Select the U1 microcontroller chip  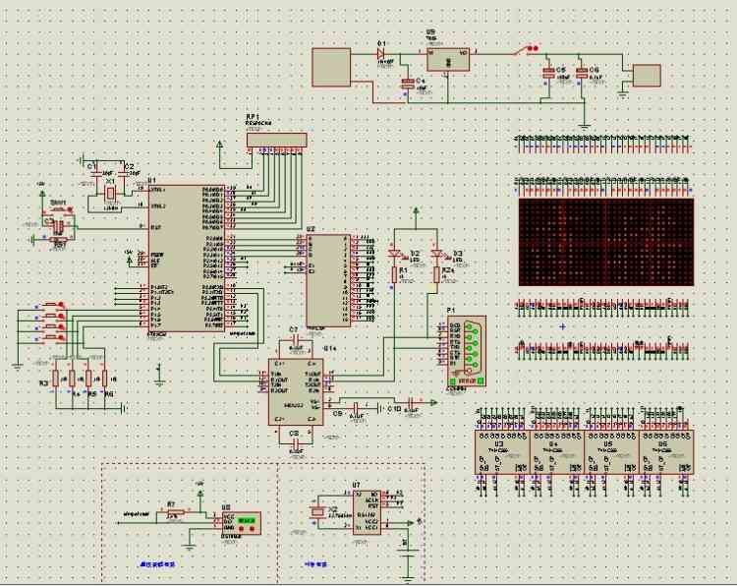tap(187, 259)
